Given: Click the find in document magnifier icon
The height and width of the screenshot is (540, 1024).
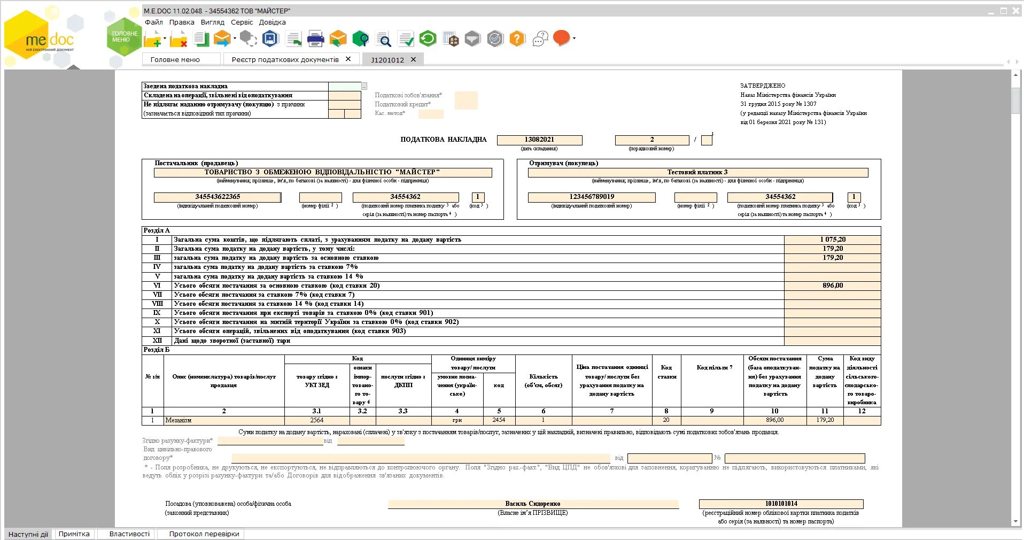Looking at the screenshot, I should (383, 39).
